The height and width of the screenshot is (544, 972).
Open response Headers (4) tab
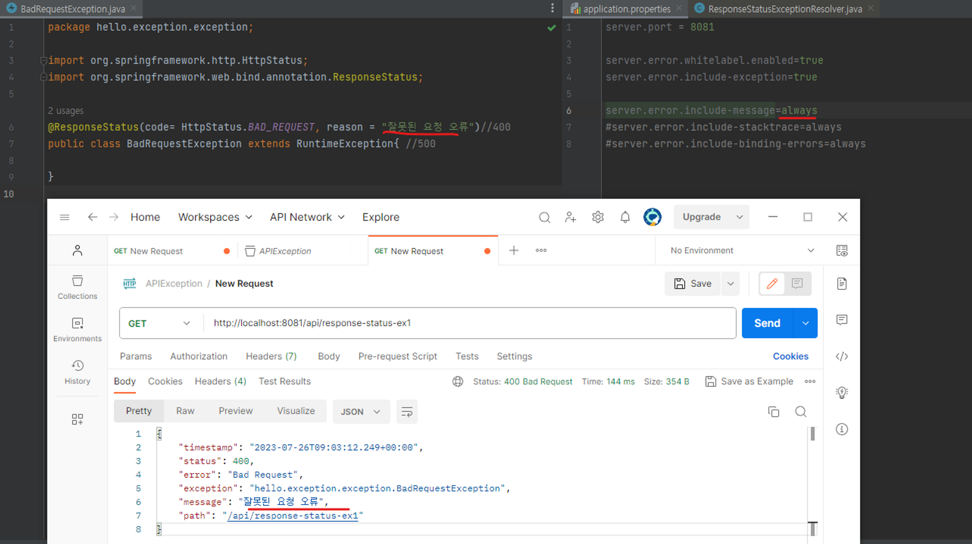tap(221, 382)
